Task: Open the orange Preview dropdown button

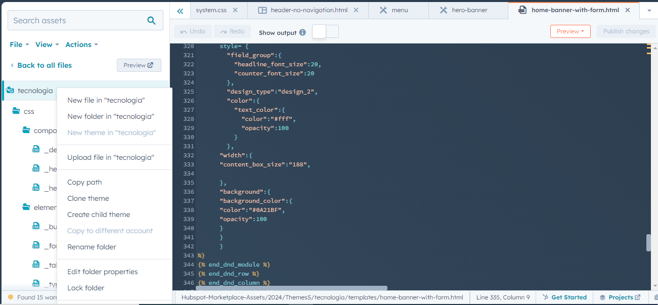Action: 570,31
